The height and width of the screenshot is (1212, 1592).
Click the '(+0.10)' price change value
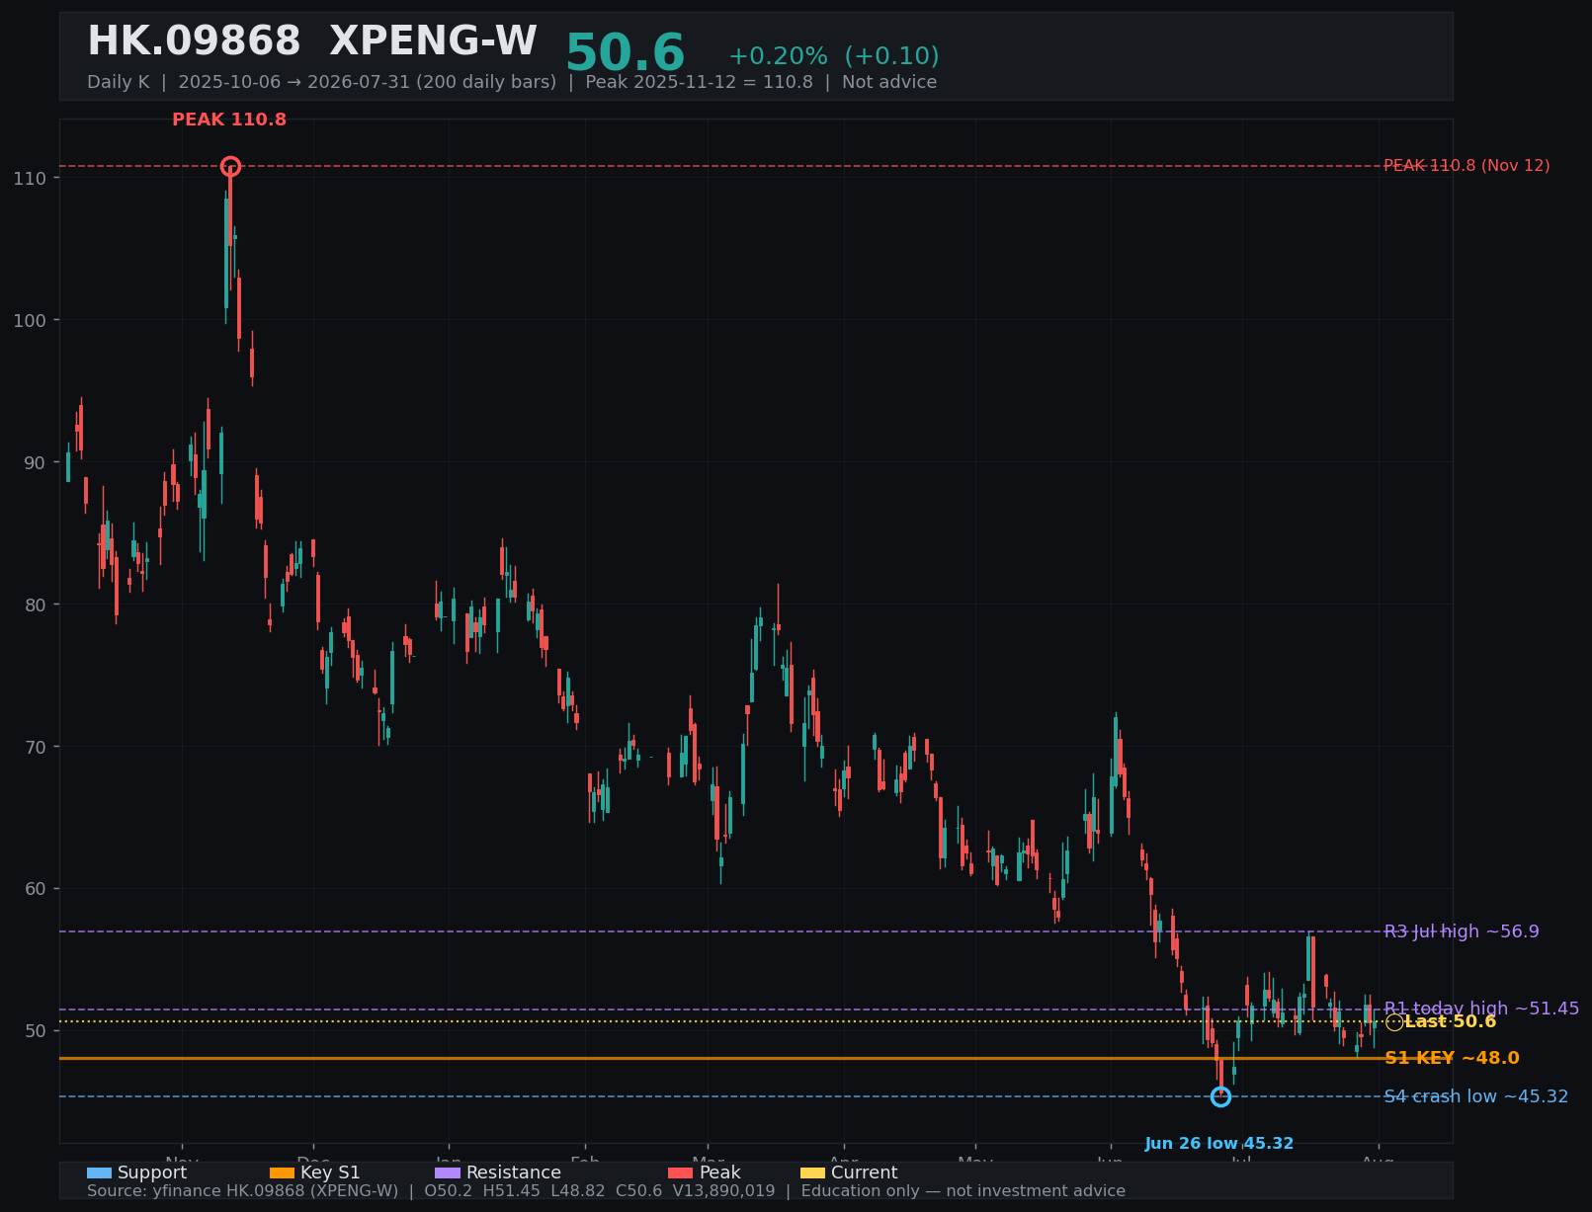[891, 56]
